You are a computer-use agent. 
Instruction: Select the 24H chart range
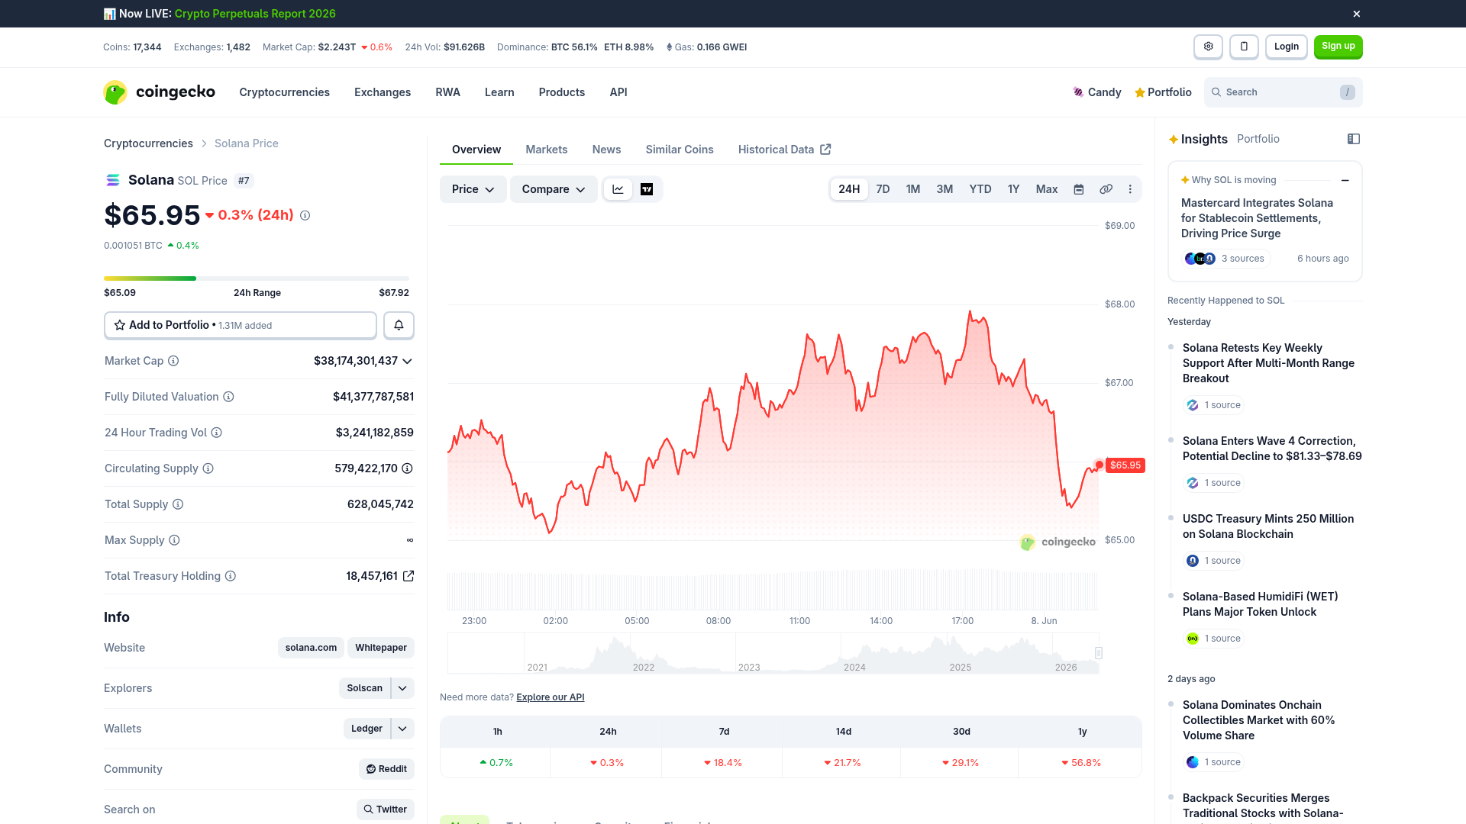coord(849,189)
